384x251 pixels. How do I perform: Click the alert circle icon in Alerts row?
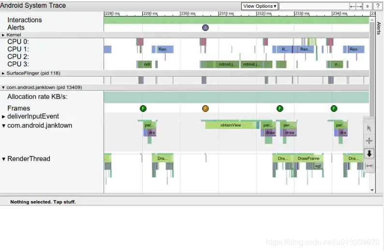point(206,28)
